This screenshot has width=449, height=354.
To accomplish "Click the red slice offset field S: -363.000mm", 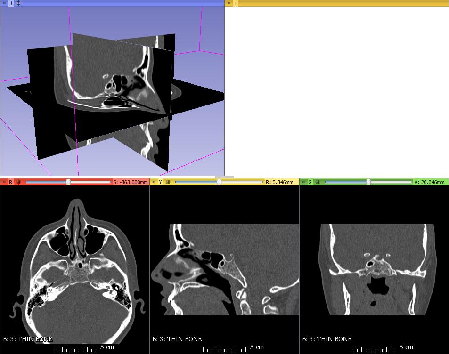I will [x=131, y=182].
